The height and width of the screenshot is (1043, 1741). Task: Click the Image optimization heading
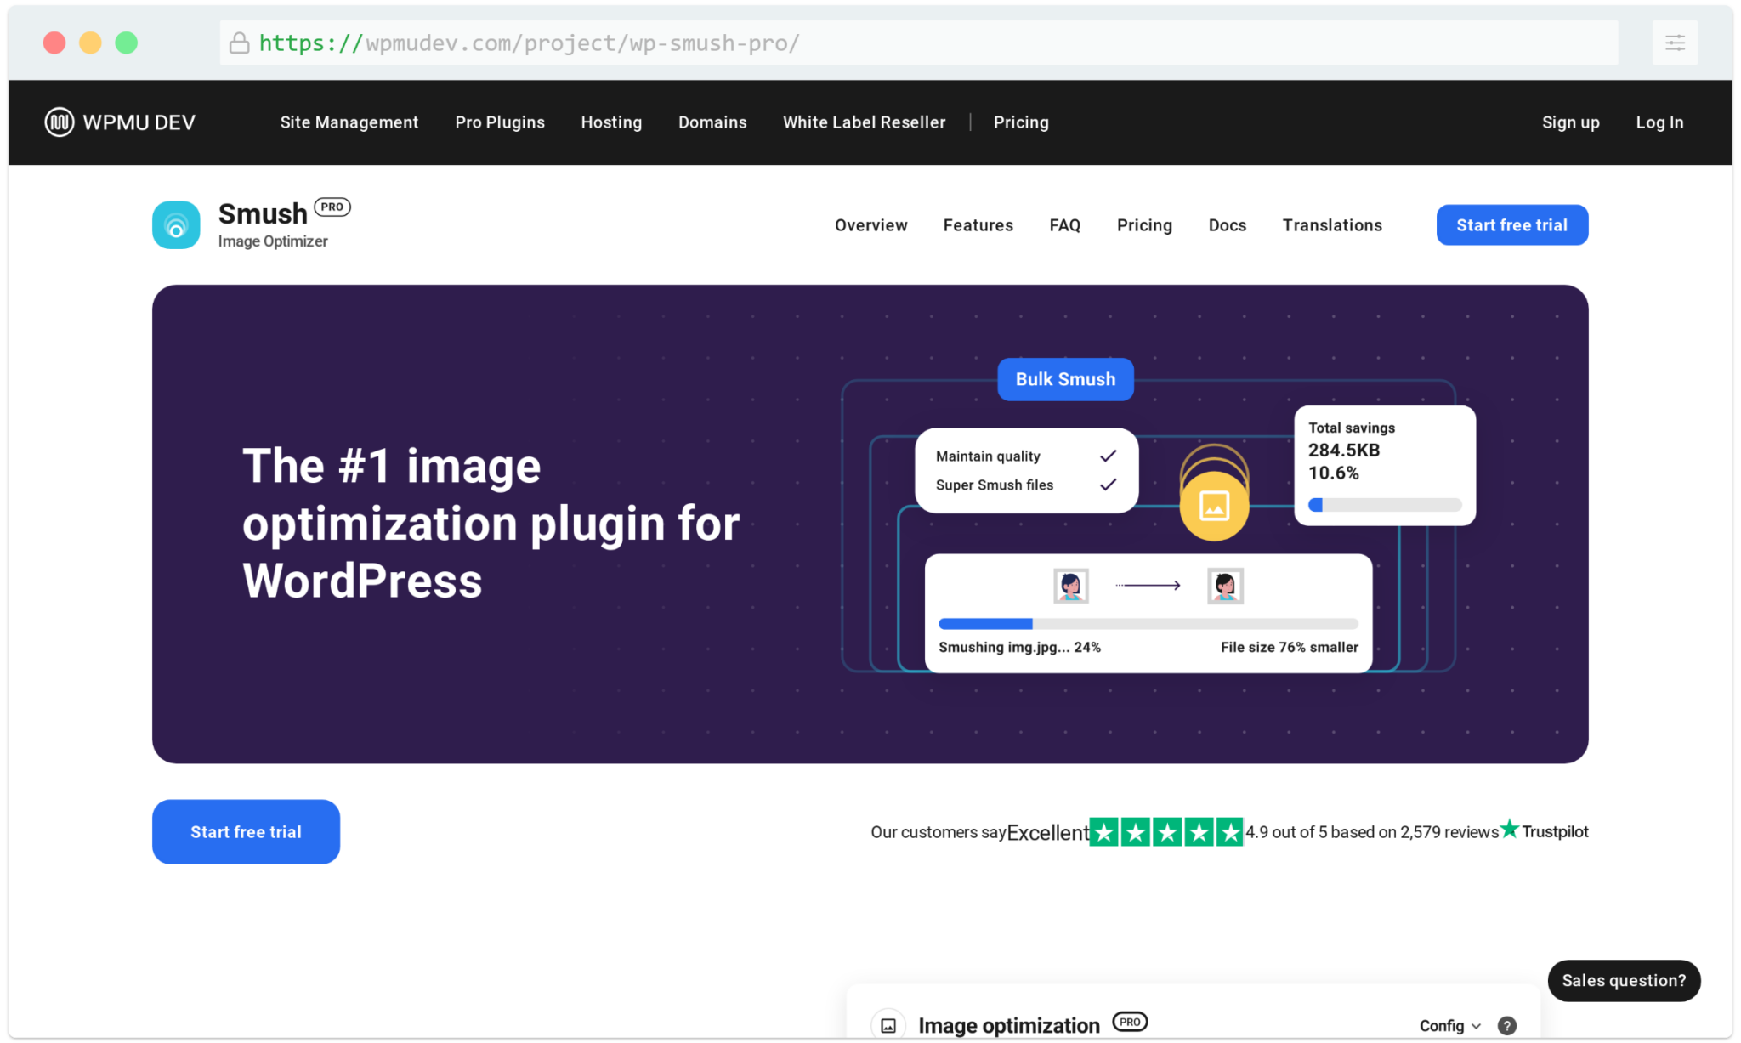(x=1008, y=1025)
